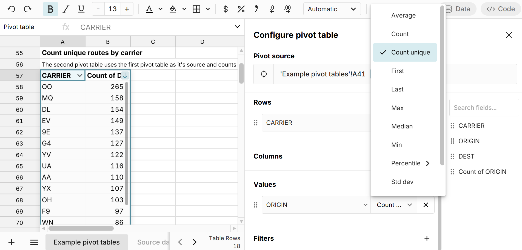
Task: Click decrease decimal places icon
Action: pyautogui.click(x=272, y=9)
